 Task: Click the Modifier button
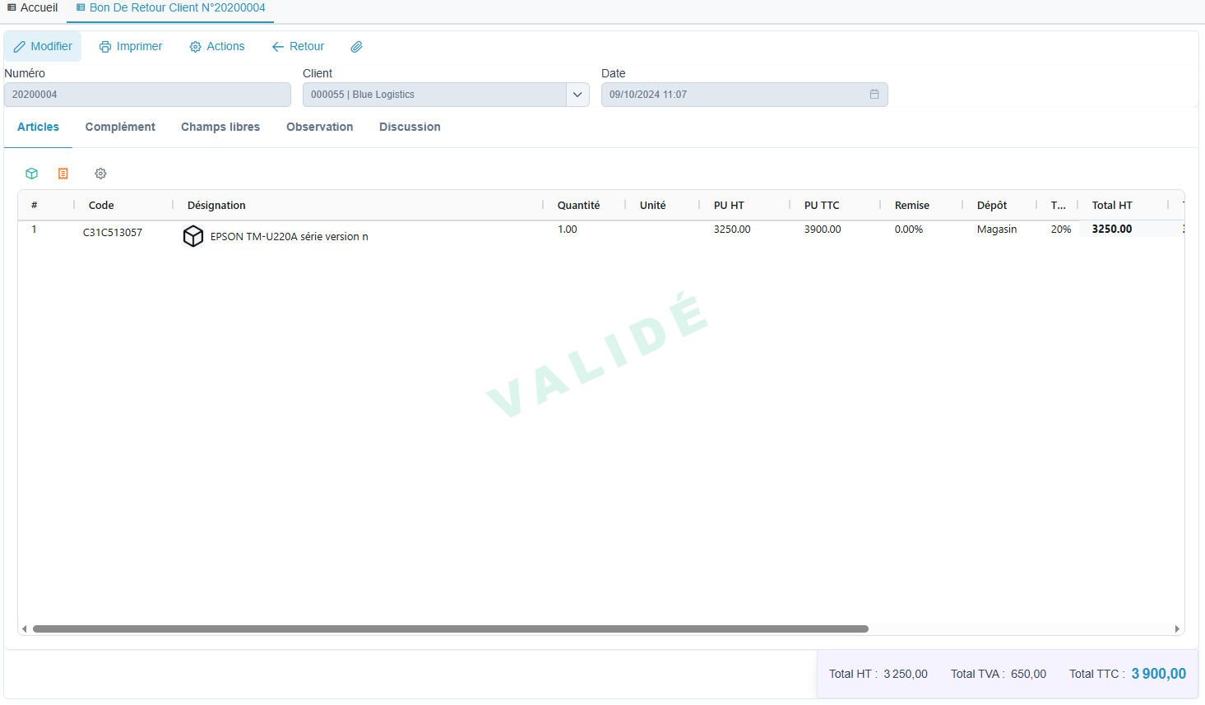pos(43,46)
